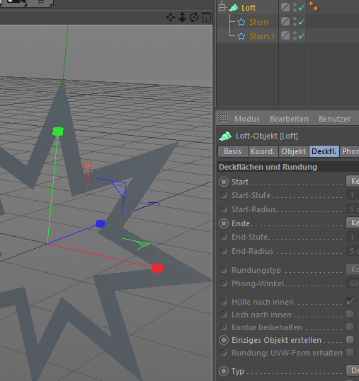Click the Attribute Manager grip icon
359x381 pixels.
pyautogui.click(x=224, y=118)
